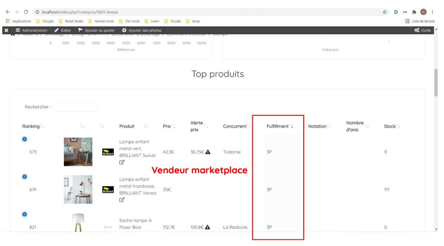Sort table by Alerte prix column

pyautogui.click(x=199, y=126)
